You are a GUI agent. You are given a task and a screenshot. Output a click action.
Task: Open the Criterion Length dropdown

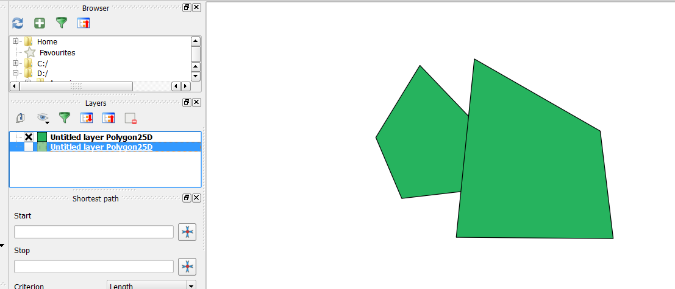click(x=152, y=285)
